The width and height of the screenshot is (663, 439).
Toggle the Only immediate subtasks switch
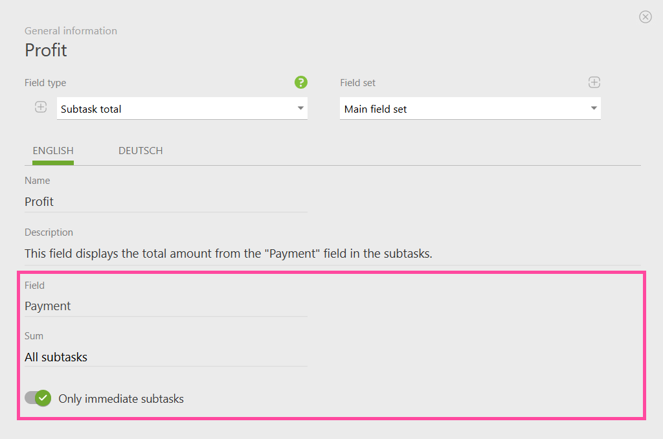click(x=38, y=398)
